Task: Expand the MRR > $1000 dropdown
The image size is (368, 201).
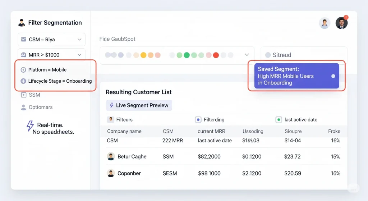Action: coord(79,55)
